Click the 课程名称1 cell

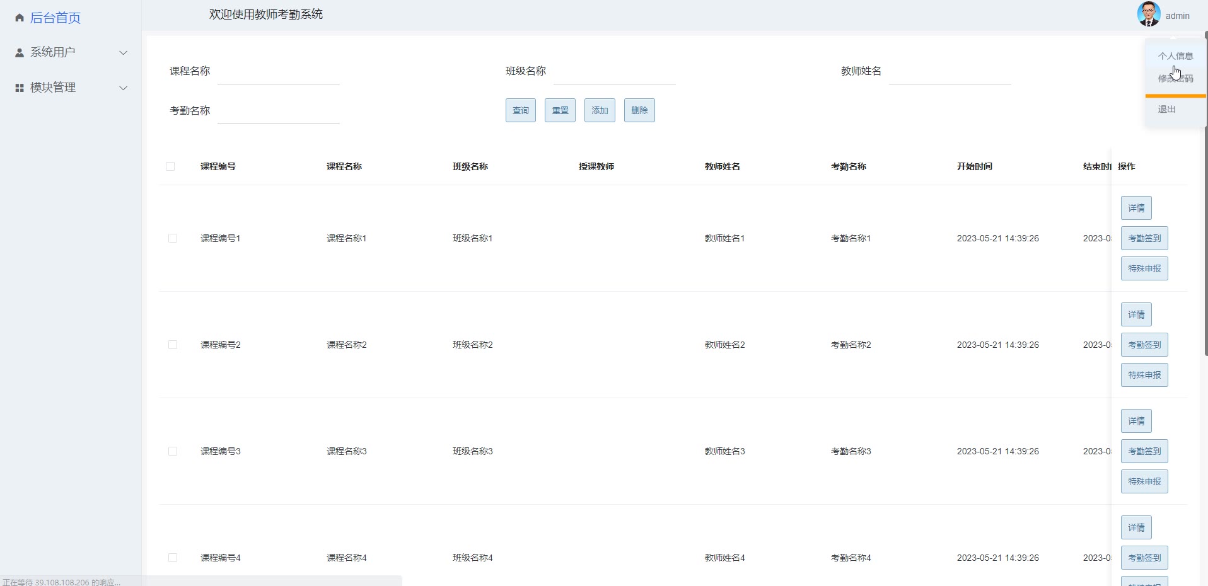pyautogui.click(x=347, y=238)
